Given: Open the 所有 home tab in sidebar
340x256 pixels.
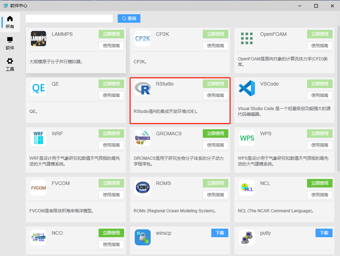Looking at the screenshot, I should click(10, 22).
